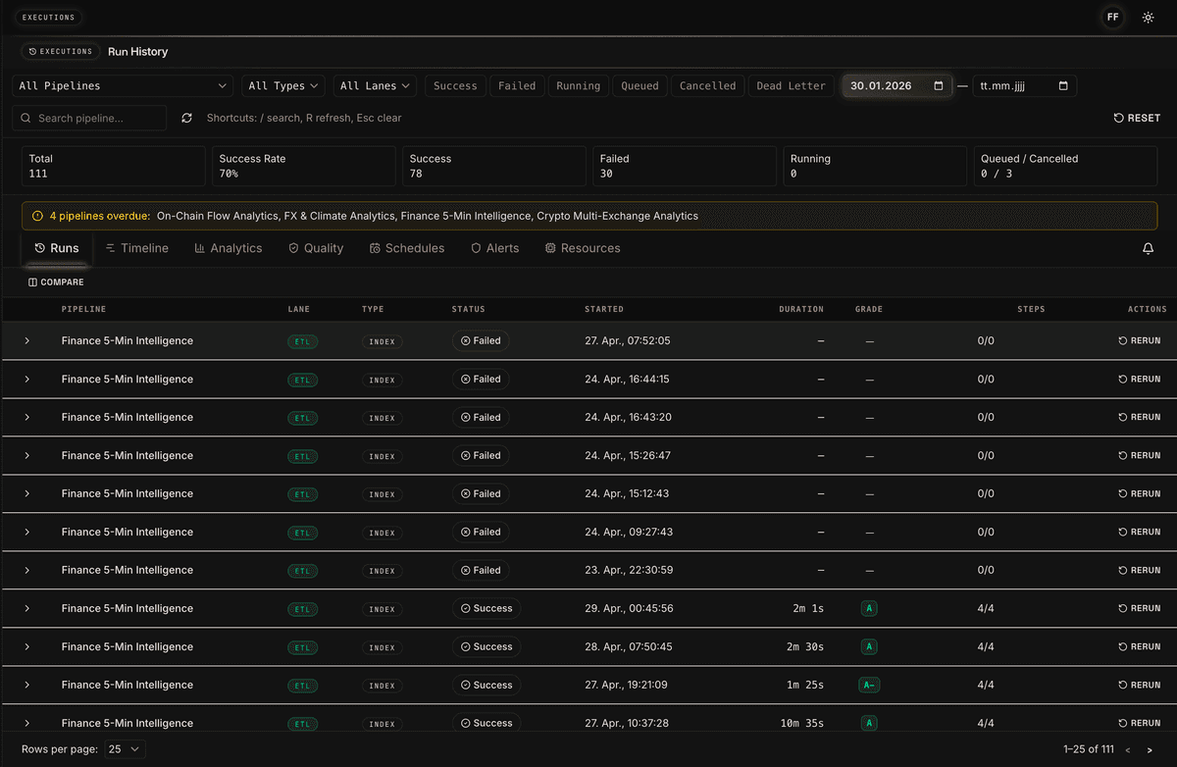Toggle light/dark theme sun icon
Viewport: 1177px width, 767px height.
1149,18
